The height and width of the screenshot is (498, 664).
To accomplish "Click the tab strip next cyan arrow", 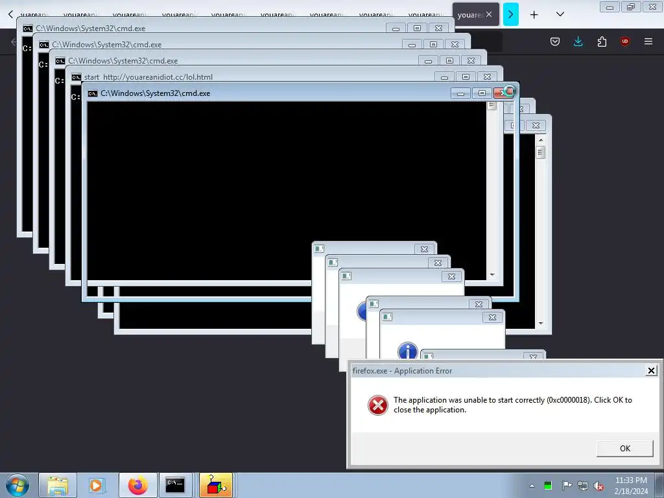I will [x=511, y=14].
